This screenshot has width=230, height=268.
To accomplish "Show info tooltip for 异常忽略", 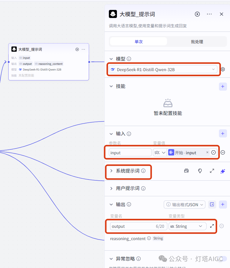I will click(139, 259).
